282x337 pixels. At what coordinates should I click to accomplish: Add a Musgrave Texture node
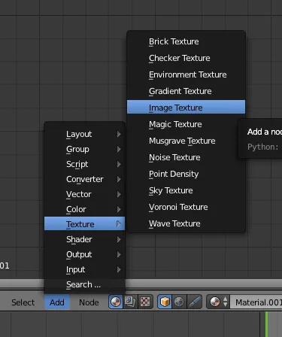186,141
